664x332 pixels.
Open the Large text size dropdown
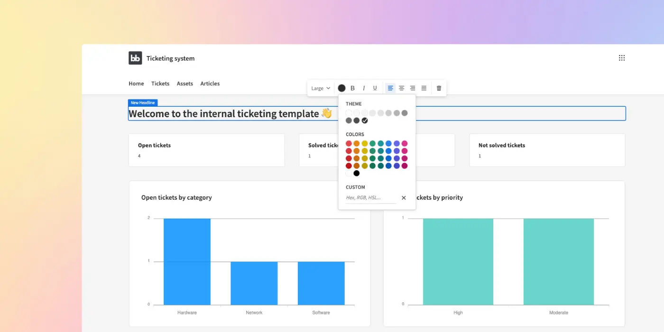coord(321,88)
